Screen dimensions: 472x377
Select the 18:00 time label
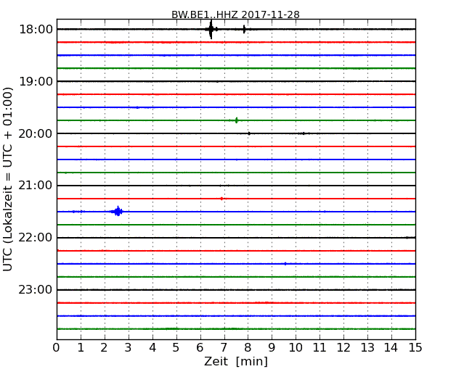pos(36,30)
